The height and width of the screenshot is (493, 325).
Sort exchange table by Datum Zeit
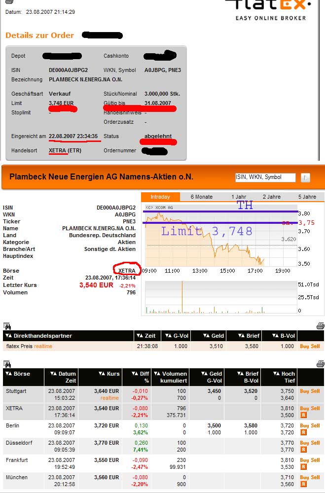(53, 374)
